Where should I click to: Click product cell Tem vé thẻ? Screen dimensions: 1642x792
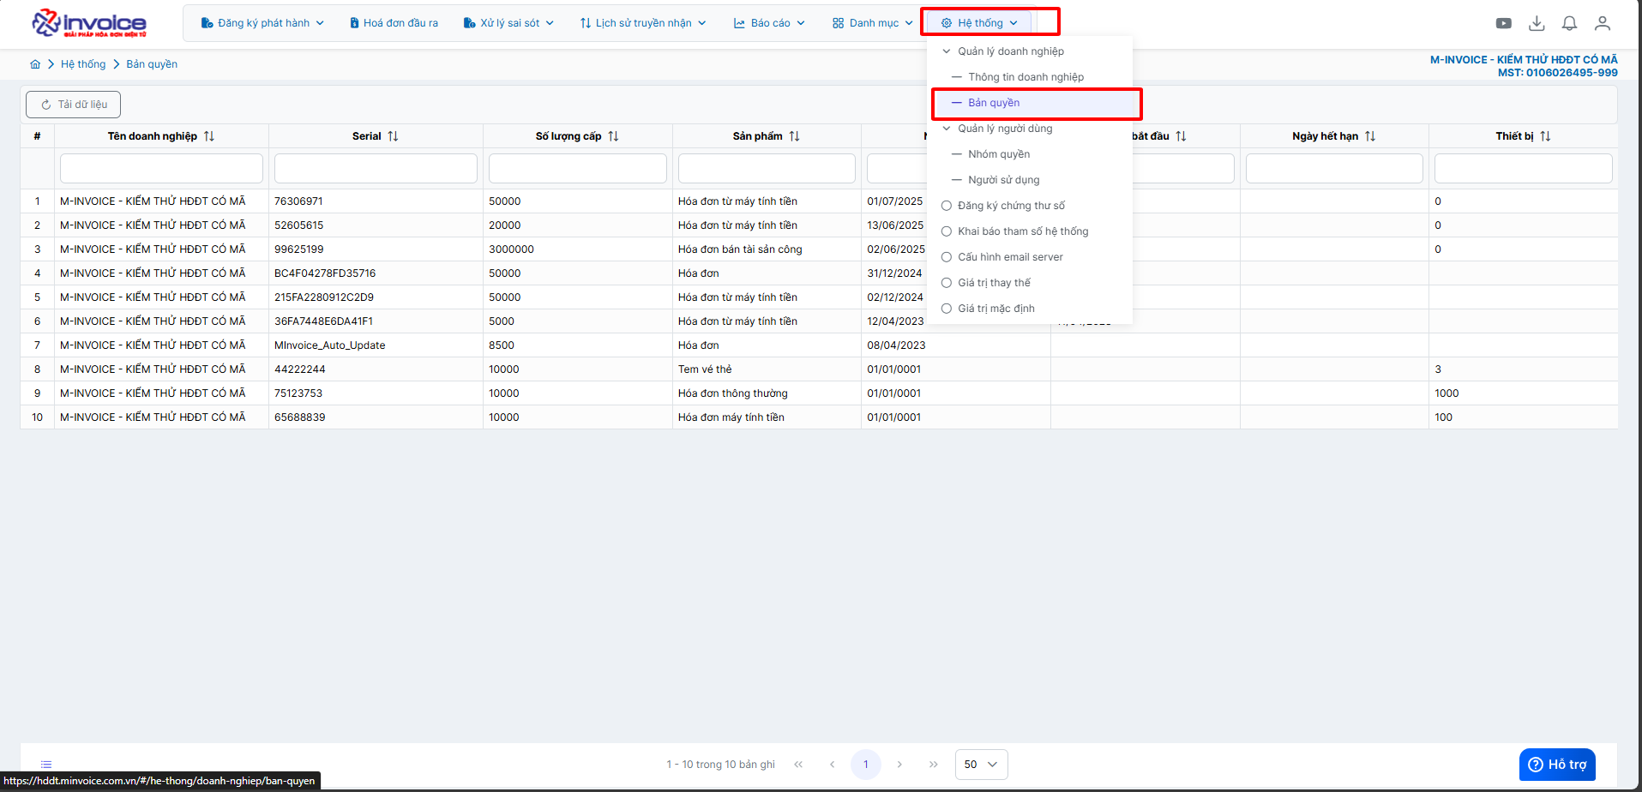[x=767, y=369]
